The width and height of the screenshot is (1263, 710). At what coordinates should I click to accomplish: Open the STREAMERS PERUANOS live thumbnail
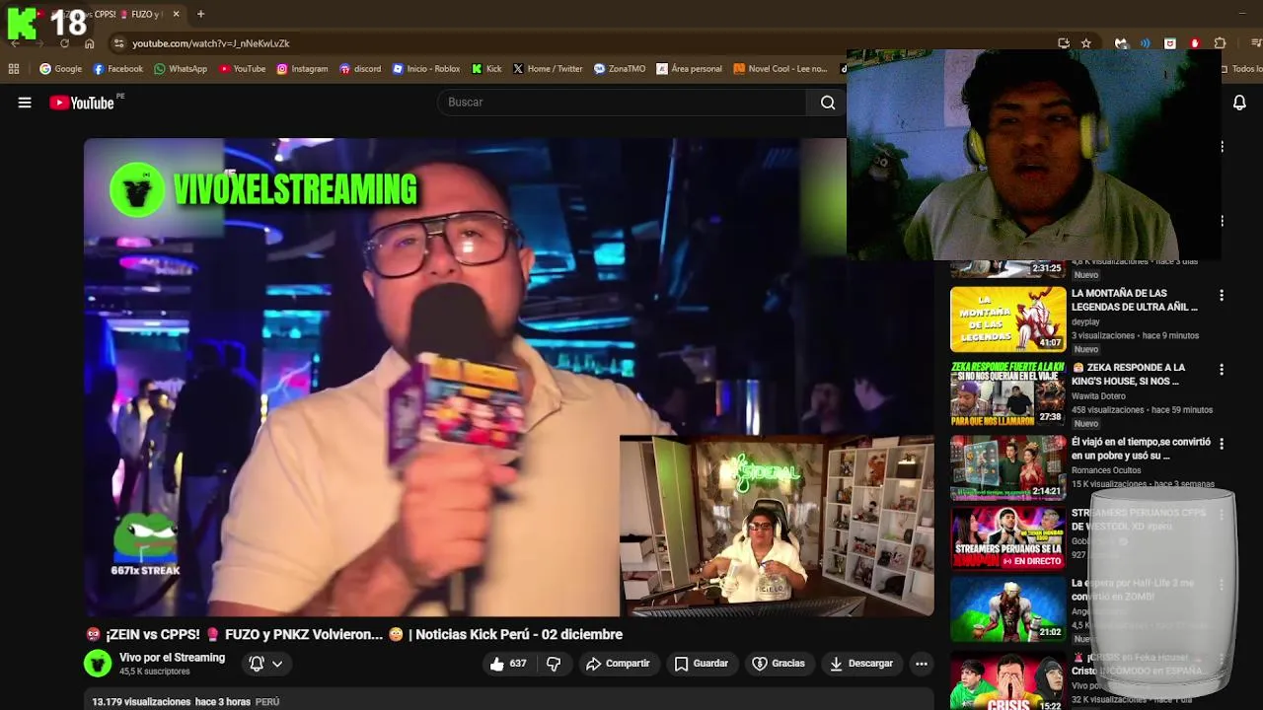(x=1007, y=538)
